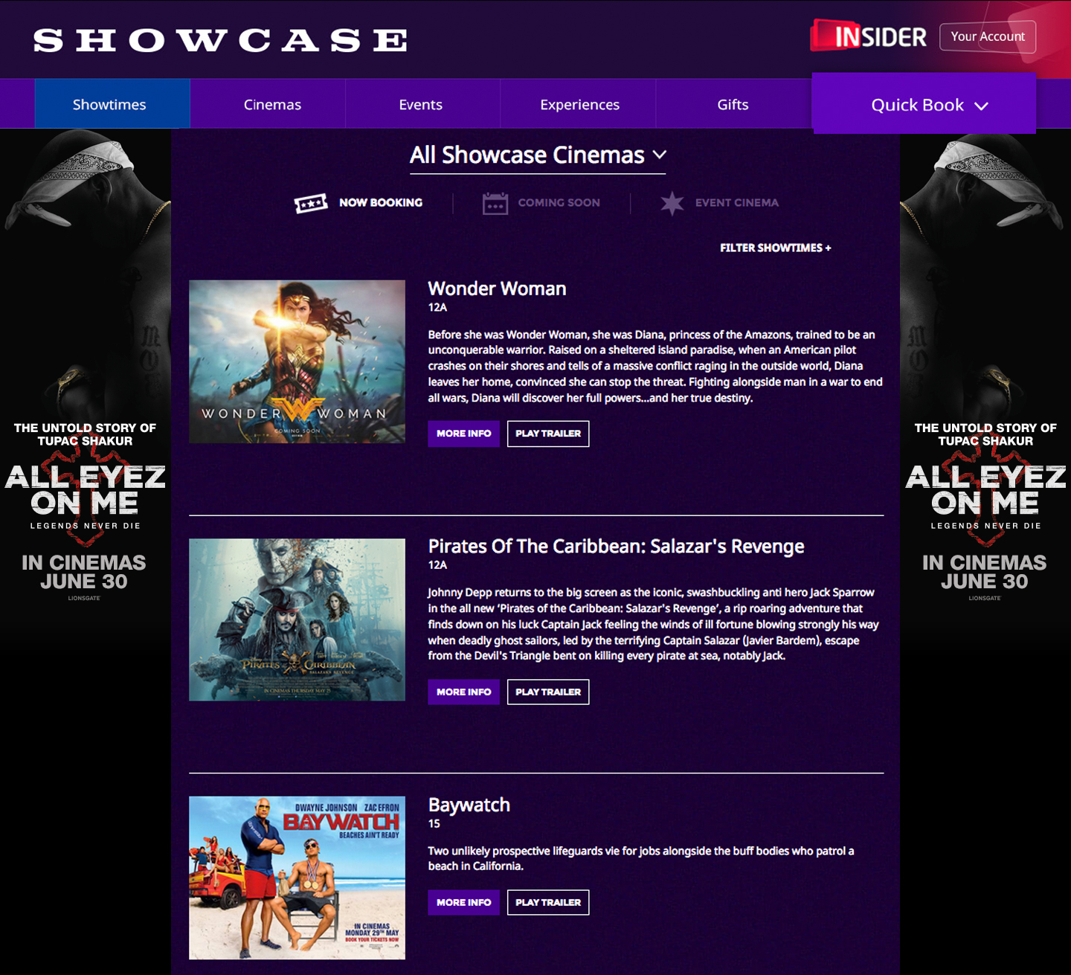
Task: Open the Cinemas menu item
Action: pyautogui.click(x=272, y=104)
